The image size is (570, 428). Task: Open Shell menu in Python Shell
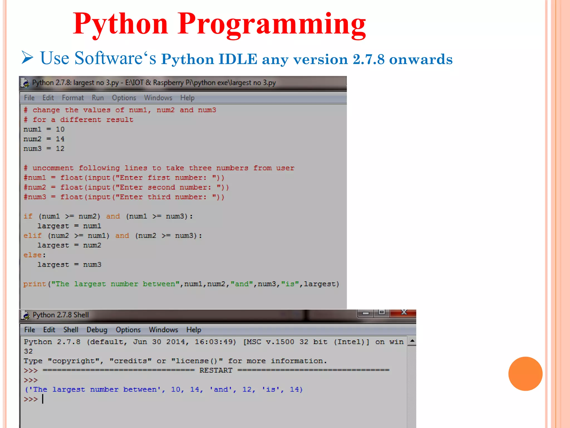71,330
